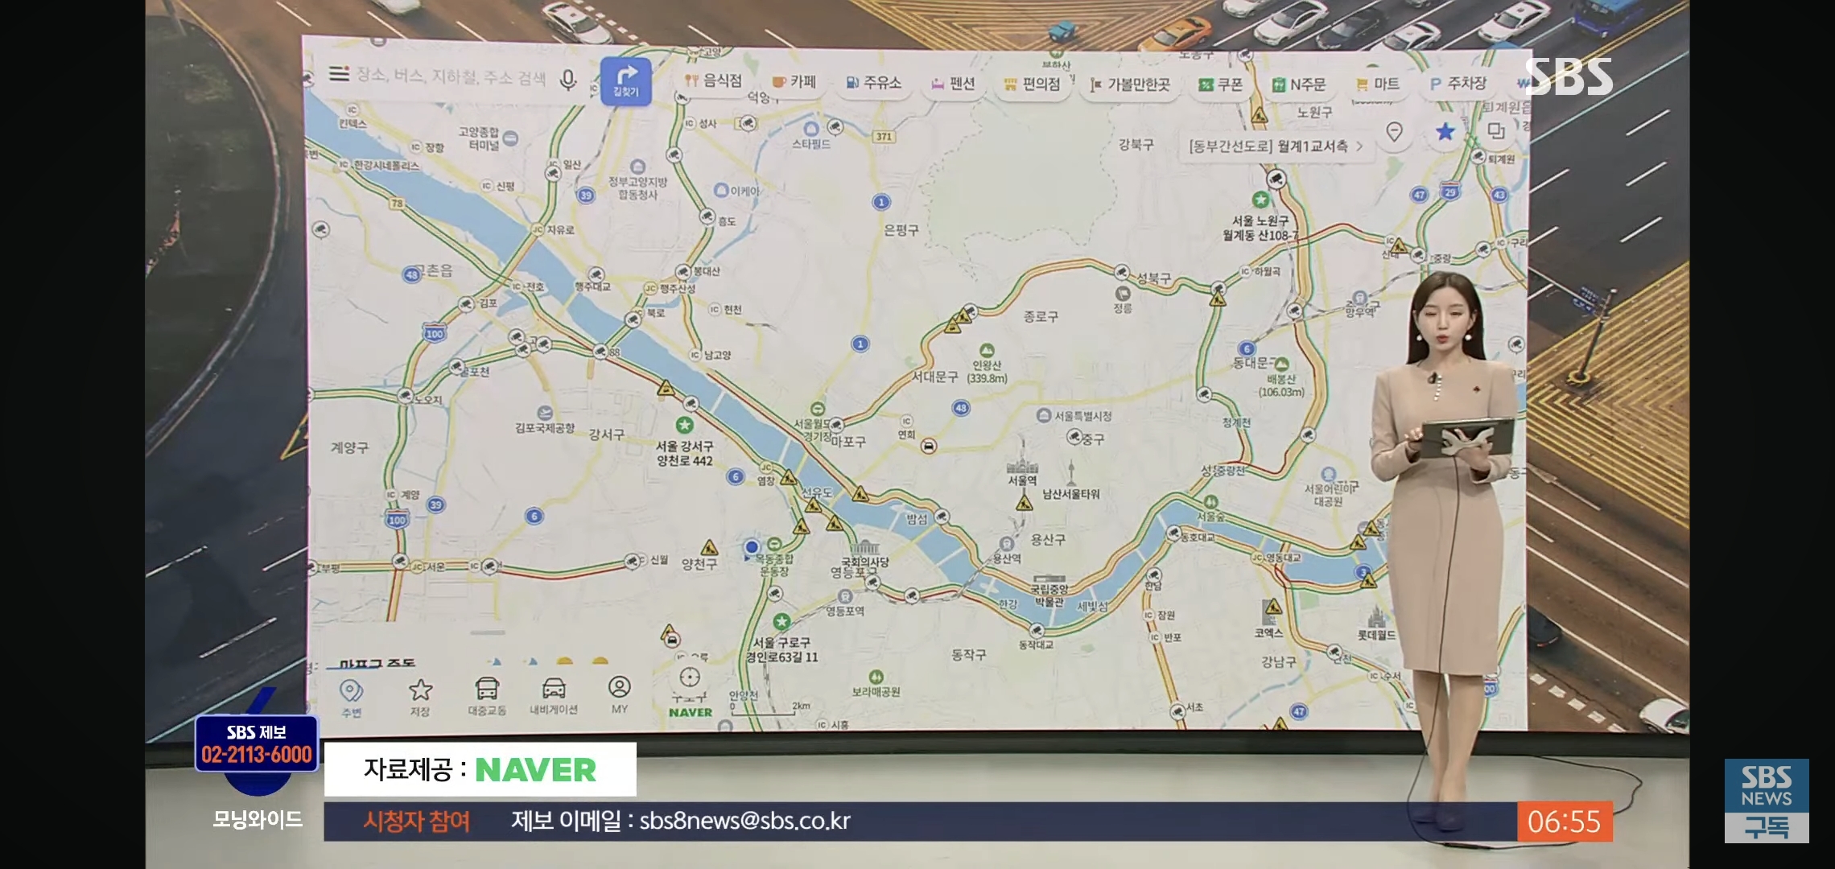The width and height of the screenshot is (1835, 869).
Task: Open the 대중교통 tab in bottom bar
Action: click(x=487, y=696)
